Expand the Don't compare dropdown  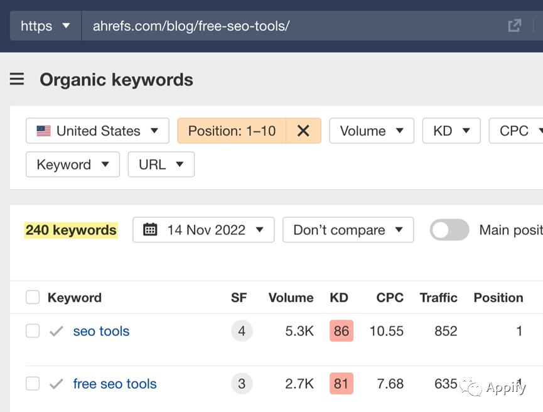click(x=348, y=230)
